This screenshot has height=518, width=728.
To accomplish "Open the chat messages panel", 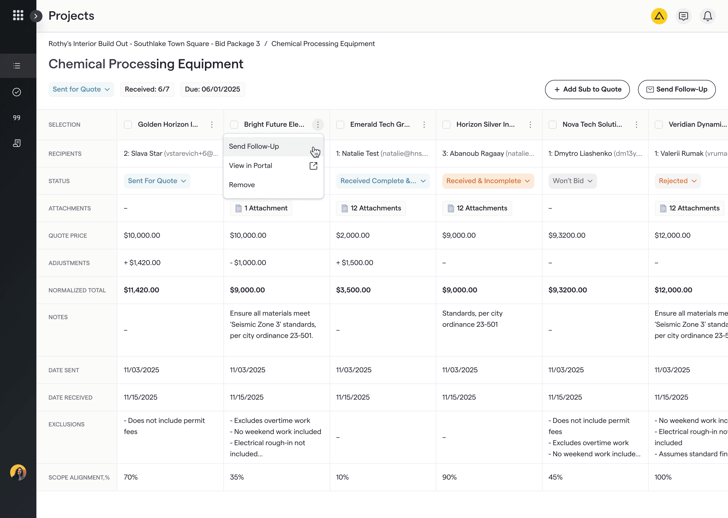I will pos(683,16).
